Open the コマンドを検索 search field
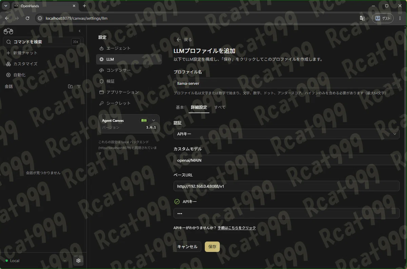 tap(43, 42)
